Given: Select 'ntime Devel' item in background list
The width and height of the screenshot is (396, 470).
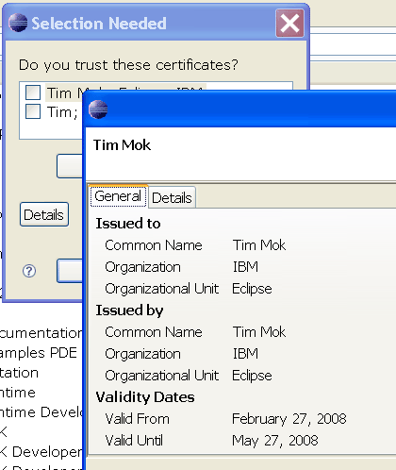Looking at the screenshot, I should point(41,412).
